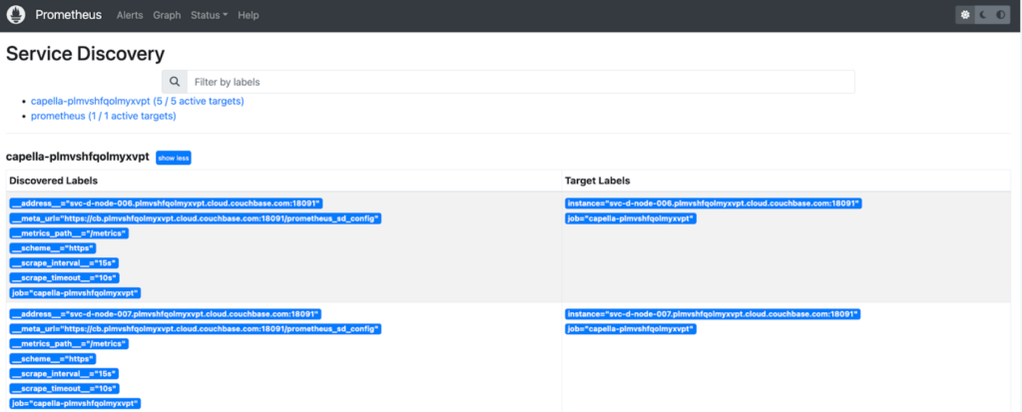Screen dimensions: 1022x412
Task: Click the Prometheus brand title
Action: click(69, 15)
